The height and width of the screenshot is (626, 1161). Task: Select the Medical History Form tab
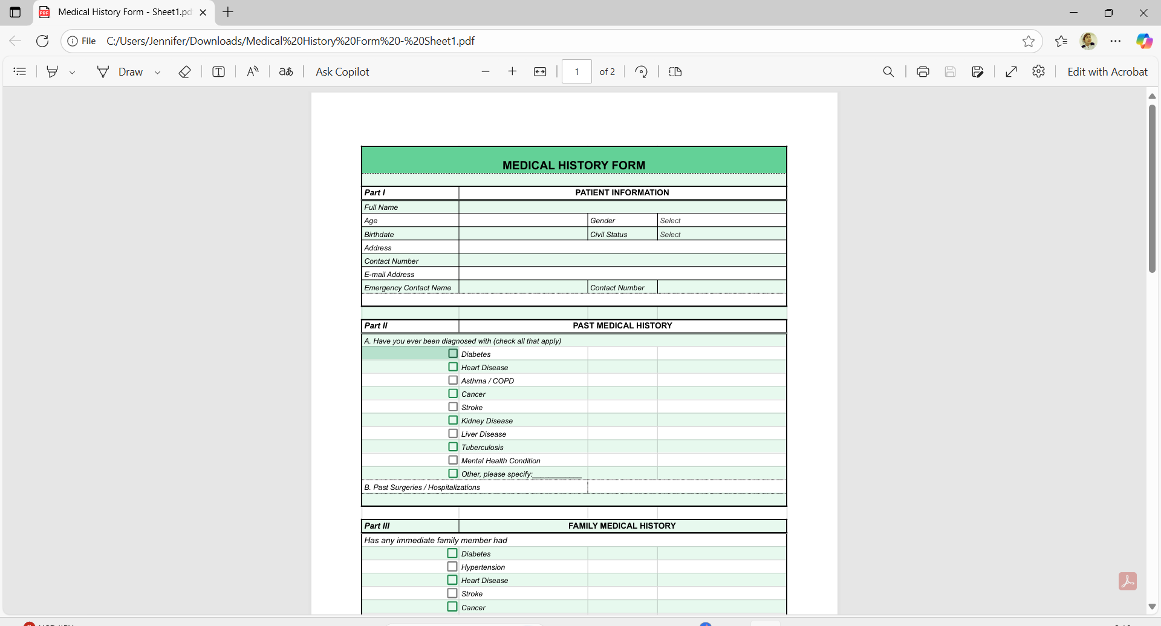coord(124,12)
